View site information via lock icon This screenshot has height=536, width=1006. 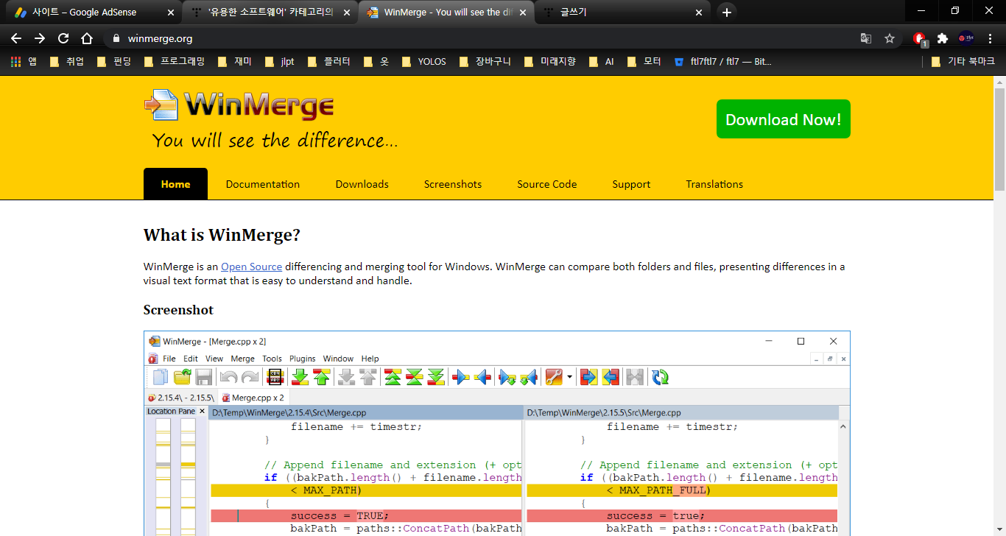(116, 38)
